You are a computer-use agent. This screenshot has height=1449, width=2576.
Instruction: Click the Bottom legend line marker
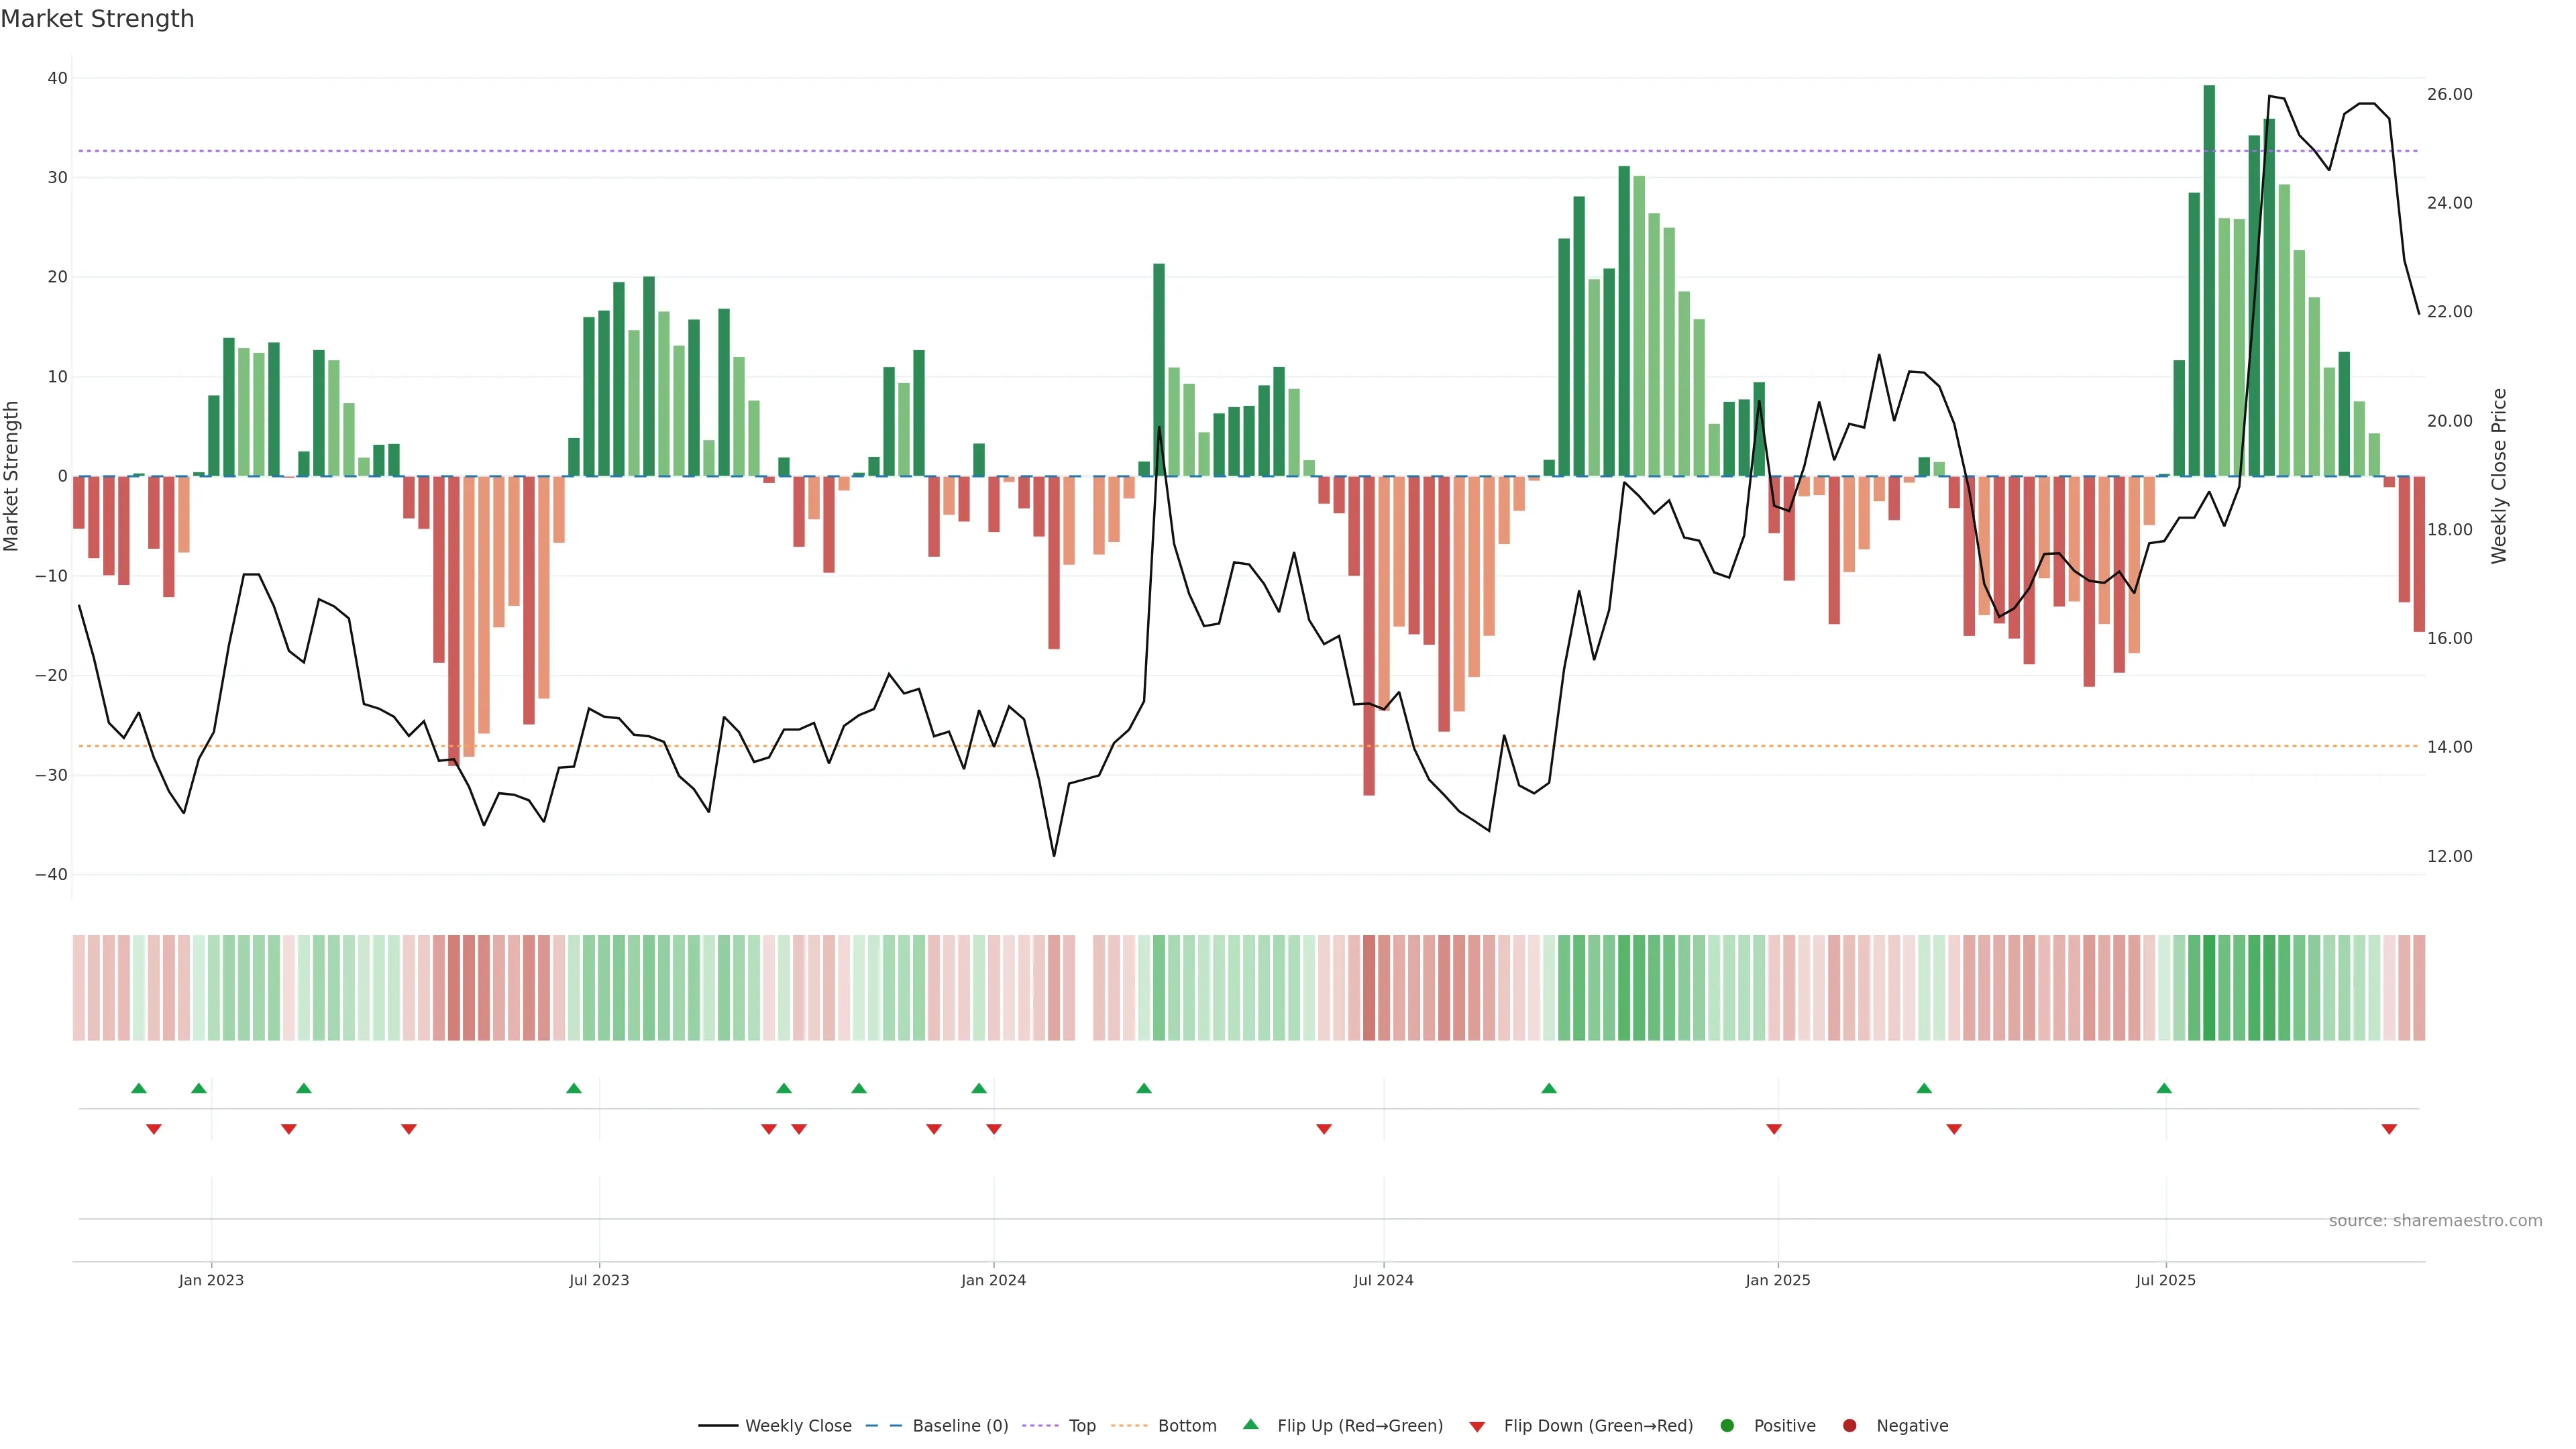pyautogui.click(x=1129, y=1425)
